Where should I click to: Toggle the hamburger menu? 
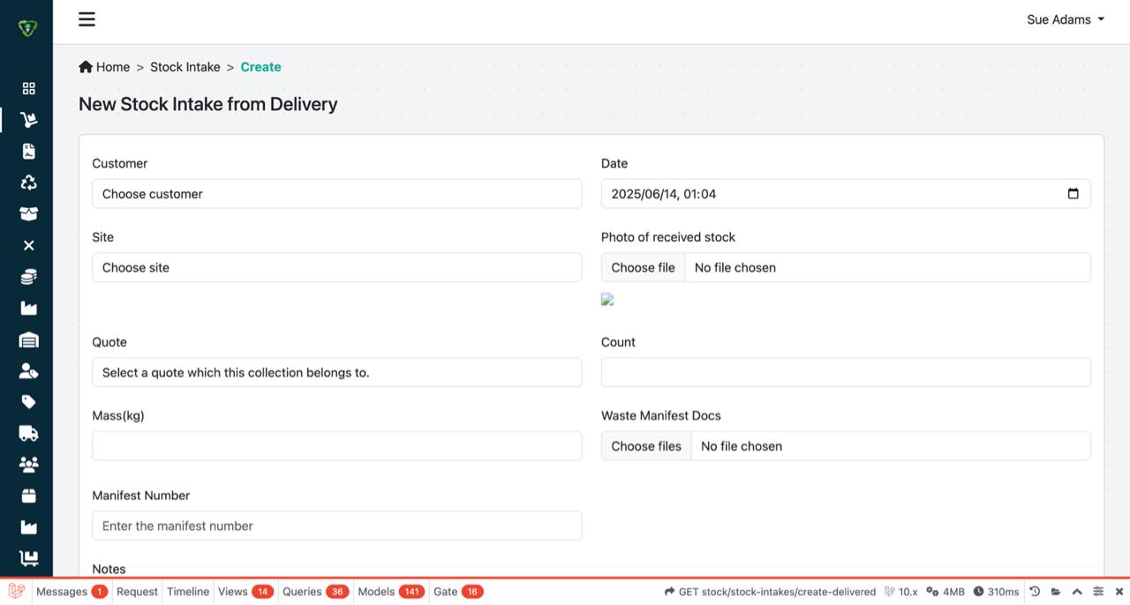coord(87,19)
